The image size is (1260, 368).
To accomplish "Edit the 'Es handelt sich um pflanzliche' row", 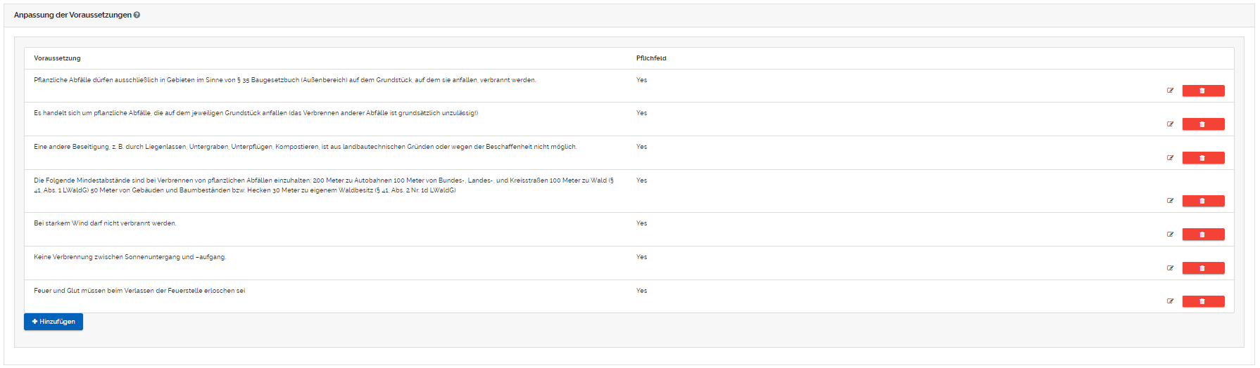I will (x=1170, y=124).
